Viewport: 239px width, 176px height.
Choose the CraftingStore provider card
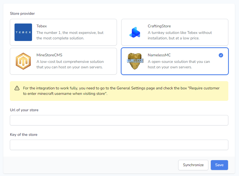175,32
